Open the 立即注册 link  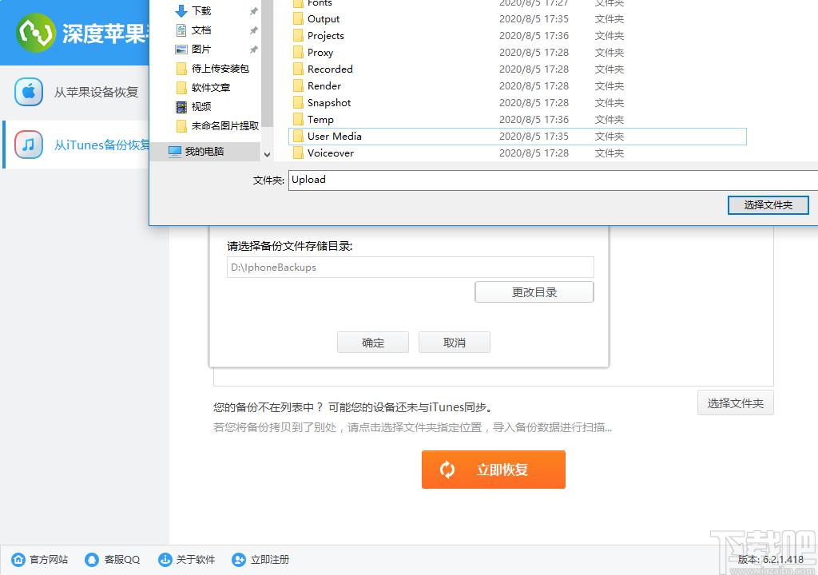click(270, 559)
